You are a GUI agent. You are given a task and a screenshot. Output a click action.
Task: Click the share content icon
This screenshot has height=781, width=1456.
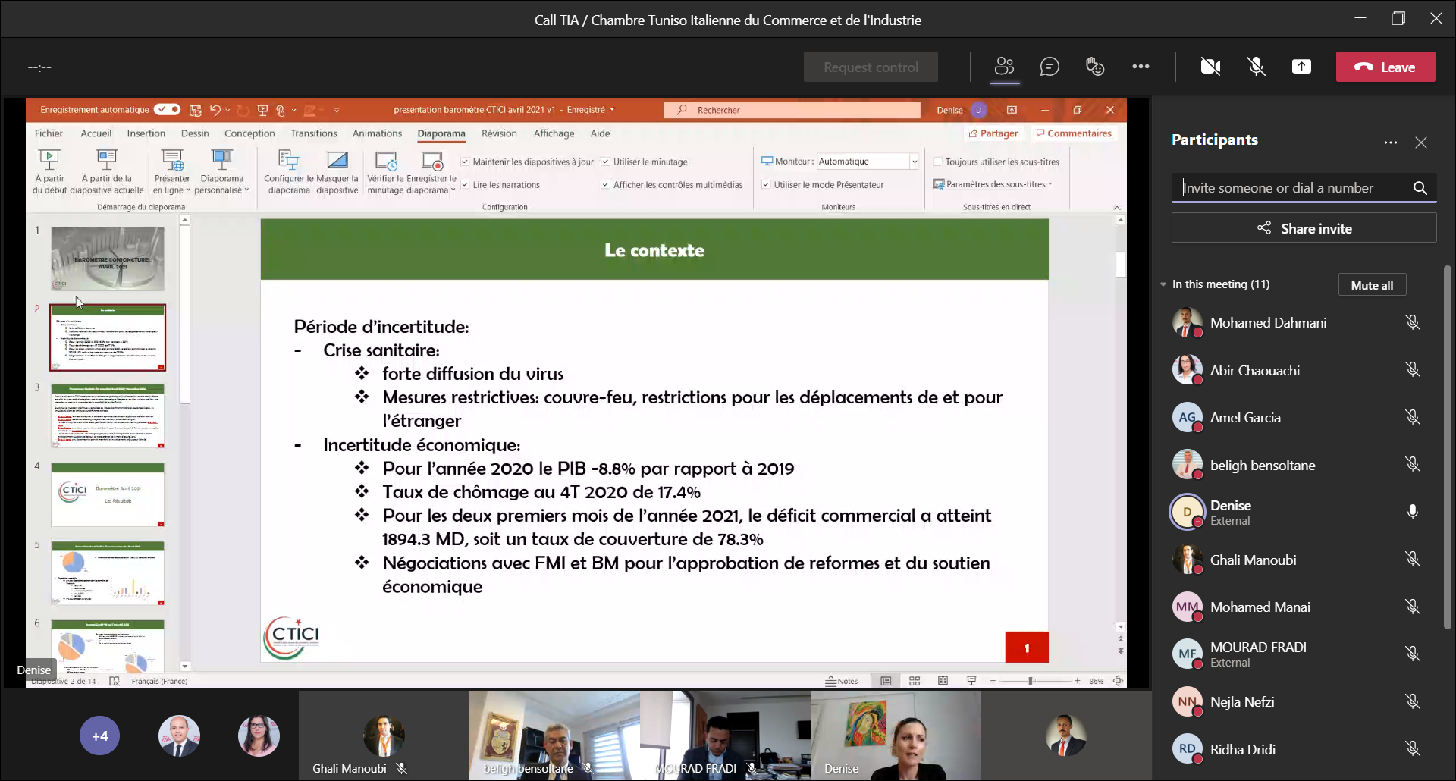click(x=1301, y=67)
